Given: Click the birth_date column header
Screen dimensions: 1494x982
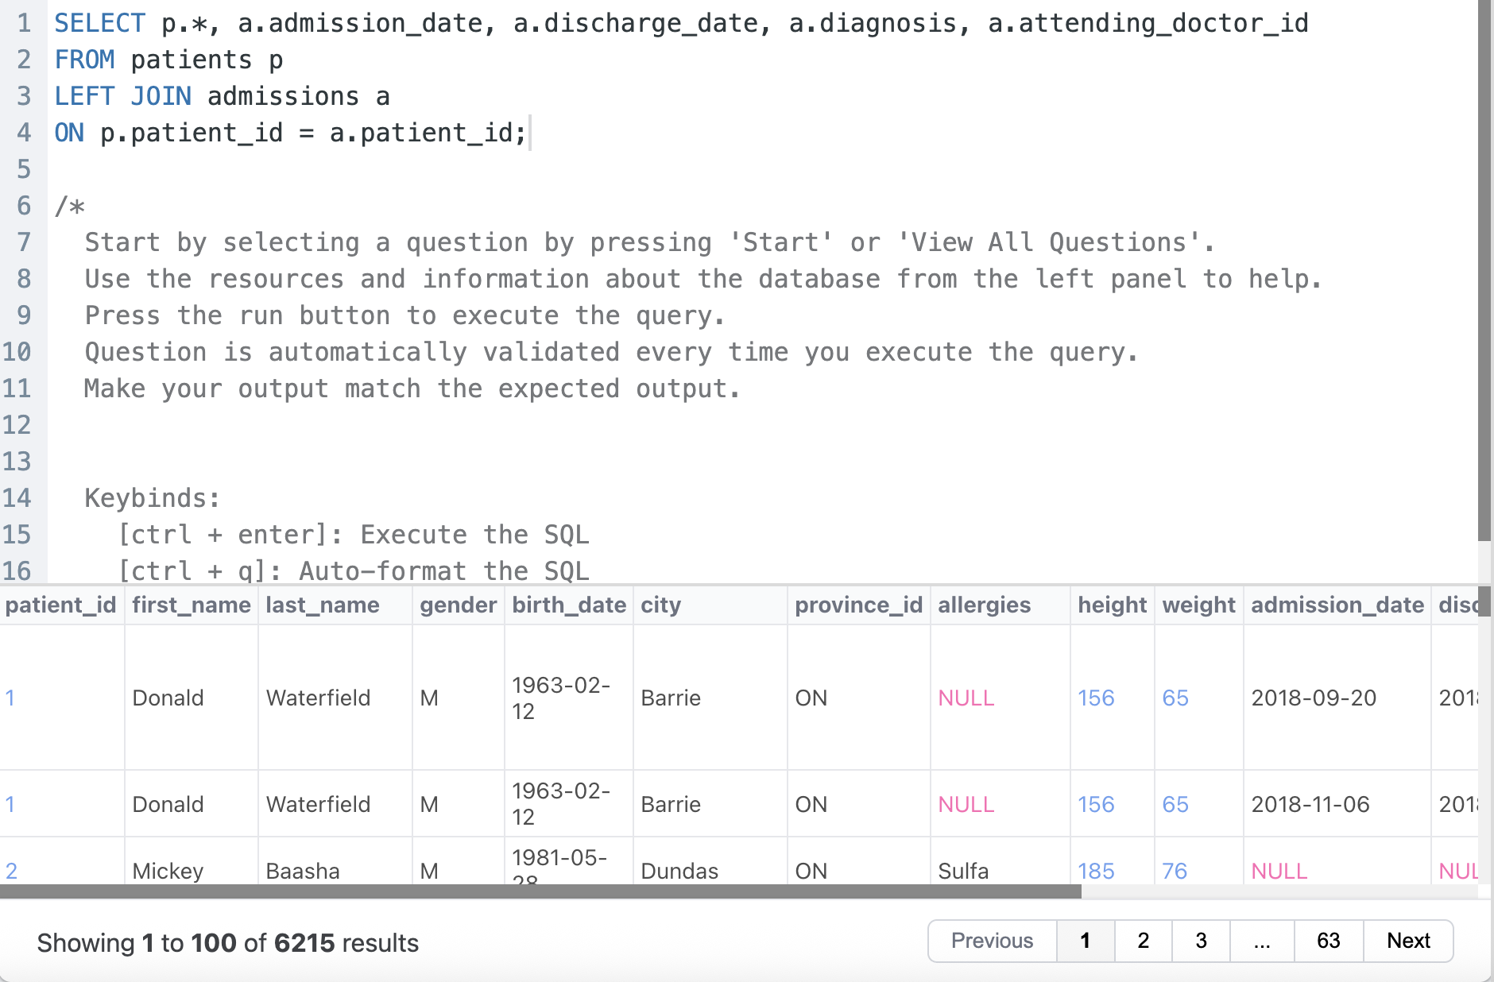Looking at the screenshot, I should click(568, 605).
